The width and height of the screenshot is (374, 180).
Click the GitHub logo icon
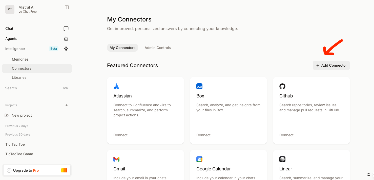pos(282,86)
